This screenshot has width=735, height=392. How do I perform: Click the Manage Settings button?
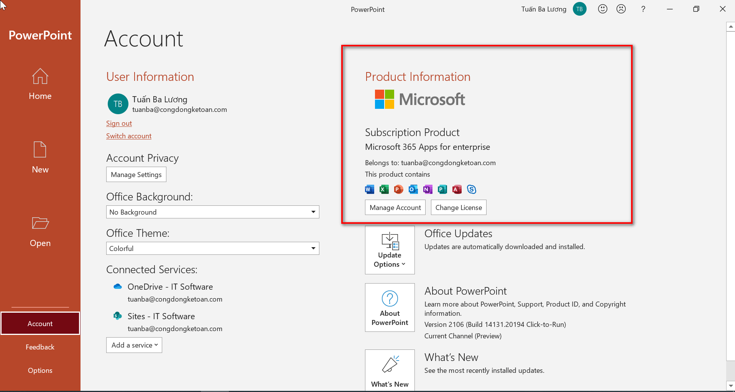136,174
